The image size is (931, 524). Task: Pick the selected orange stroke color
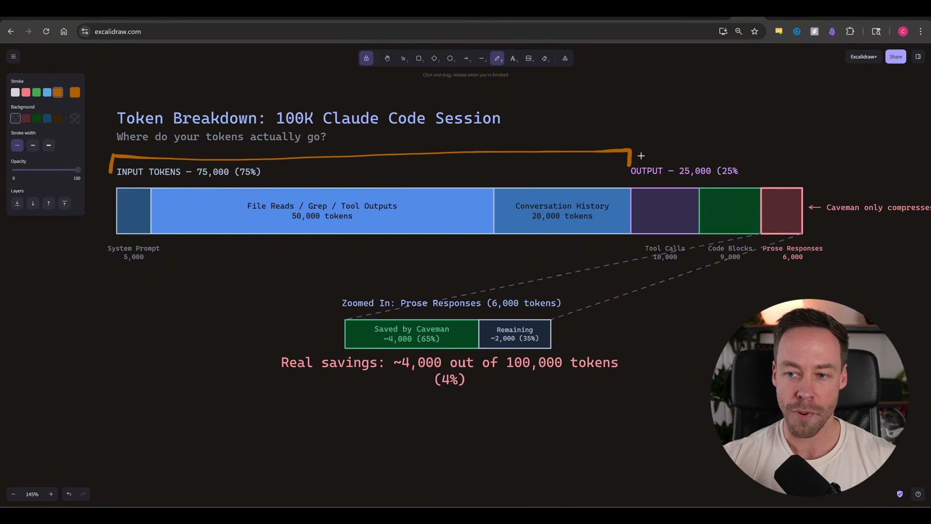click(x=58, y=92)
